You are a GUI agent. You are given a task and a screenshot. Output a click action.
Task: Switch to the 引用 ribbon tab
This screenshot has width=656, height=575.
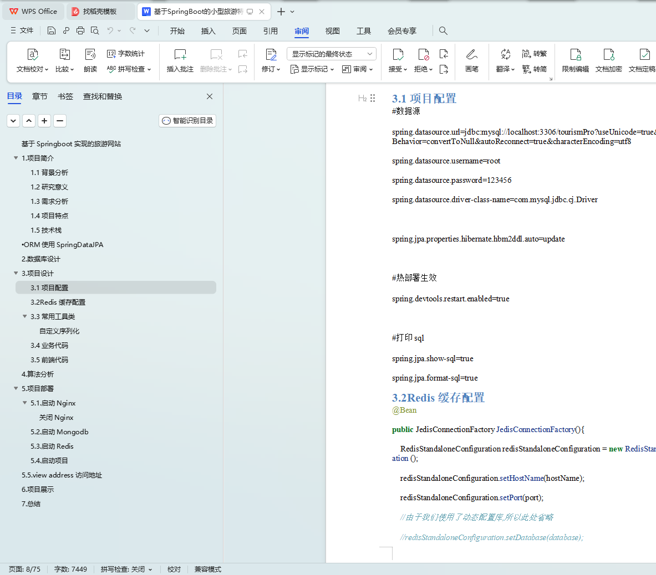click(x=270, y=31)
